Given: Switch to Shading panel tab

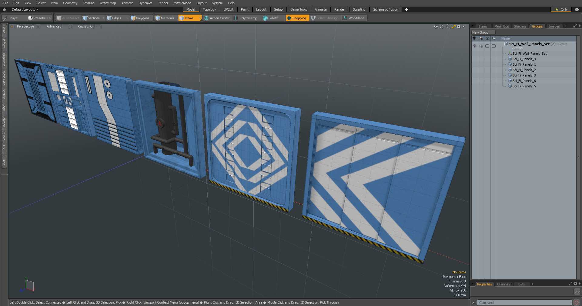Looking at the screenshot, I should (x=520, y=26).
